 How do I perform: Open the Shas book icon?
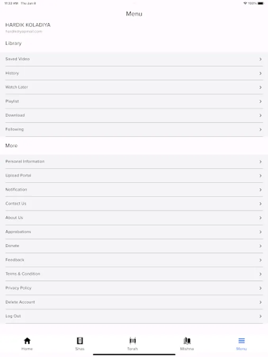coord(80,341)
